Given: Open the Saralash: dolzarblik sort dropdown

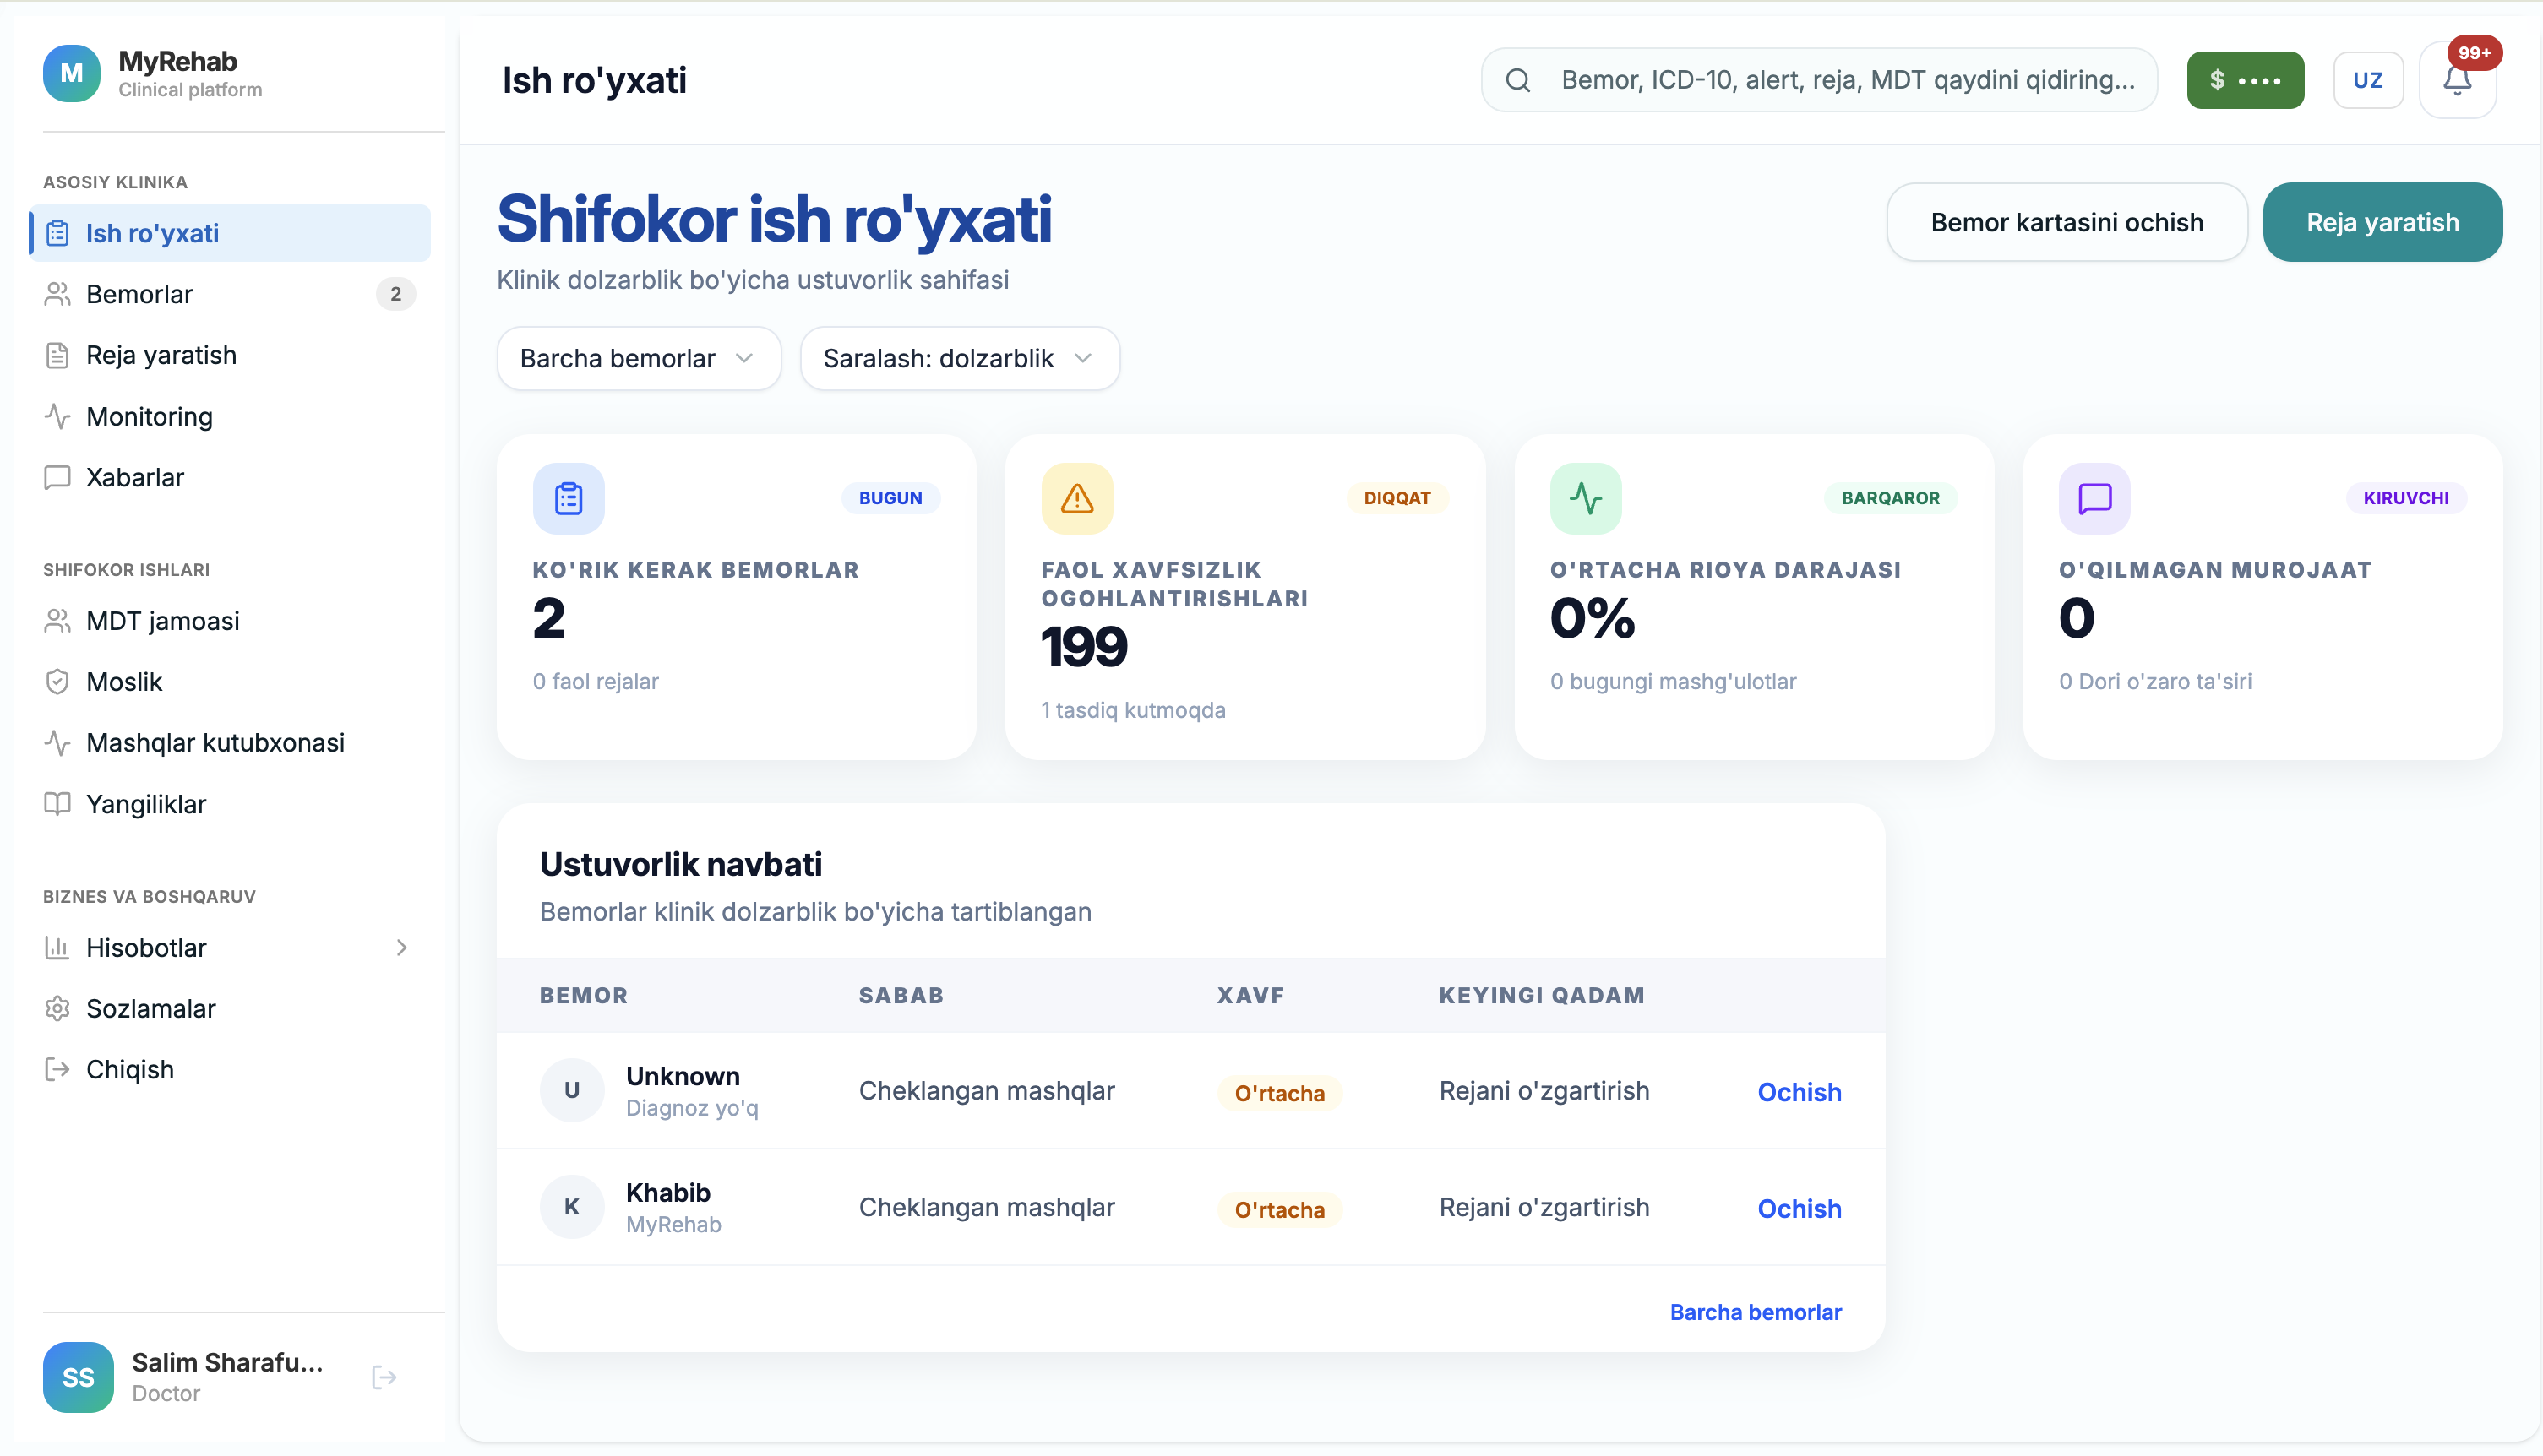Looking at the screenshot, I should [960, 358].
